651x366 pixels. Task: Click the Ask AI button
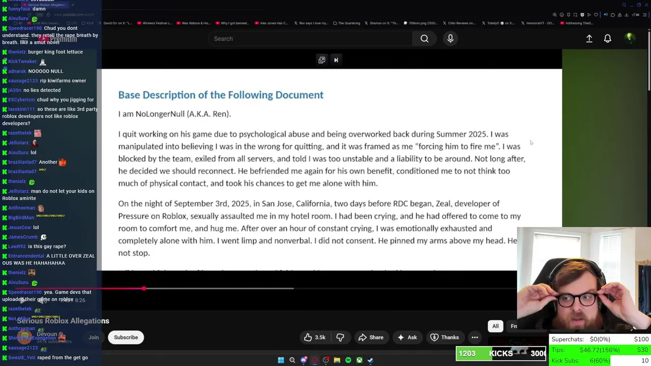[407, 337]
